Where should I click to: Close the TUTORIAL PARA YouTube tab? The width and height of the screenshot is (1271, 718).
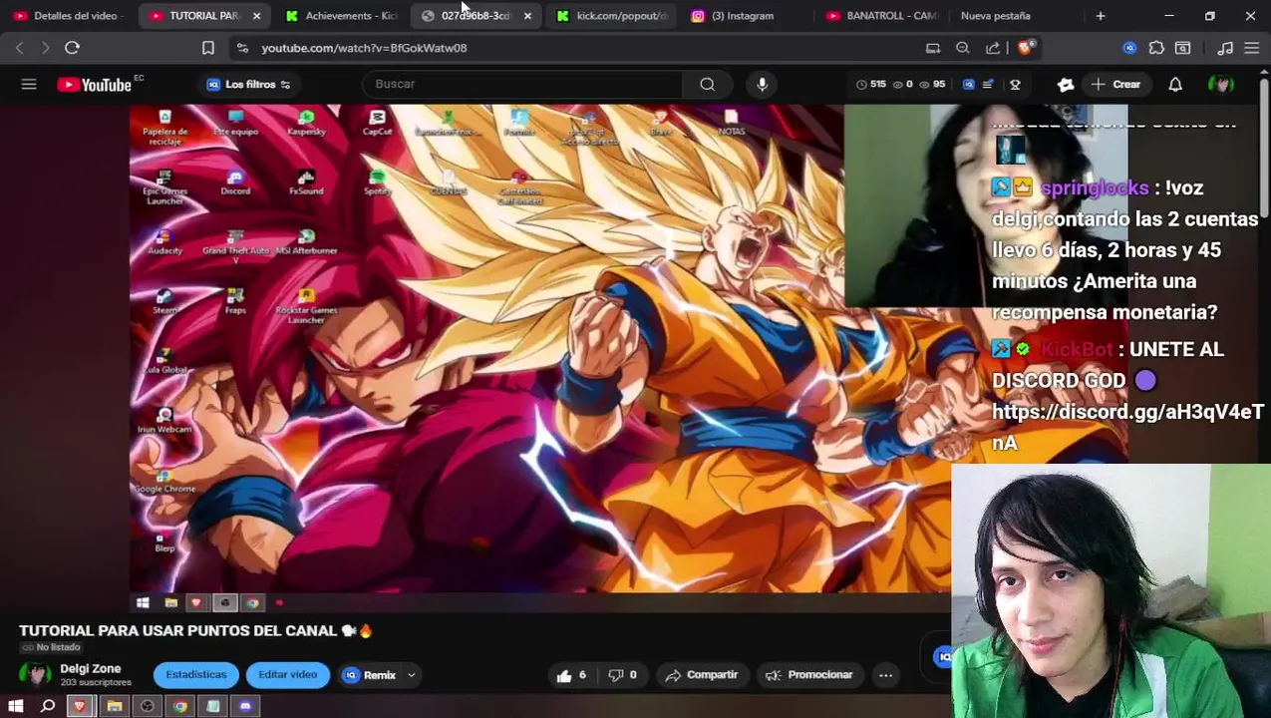256,16
